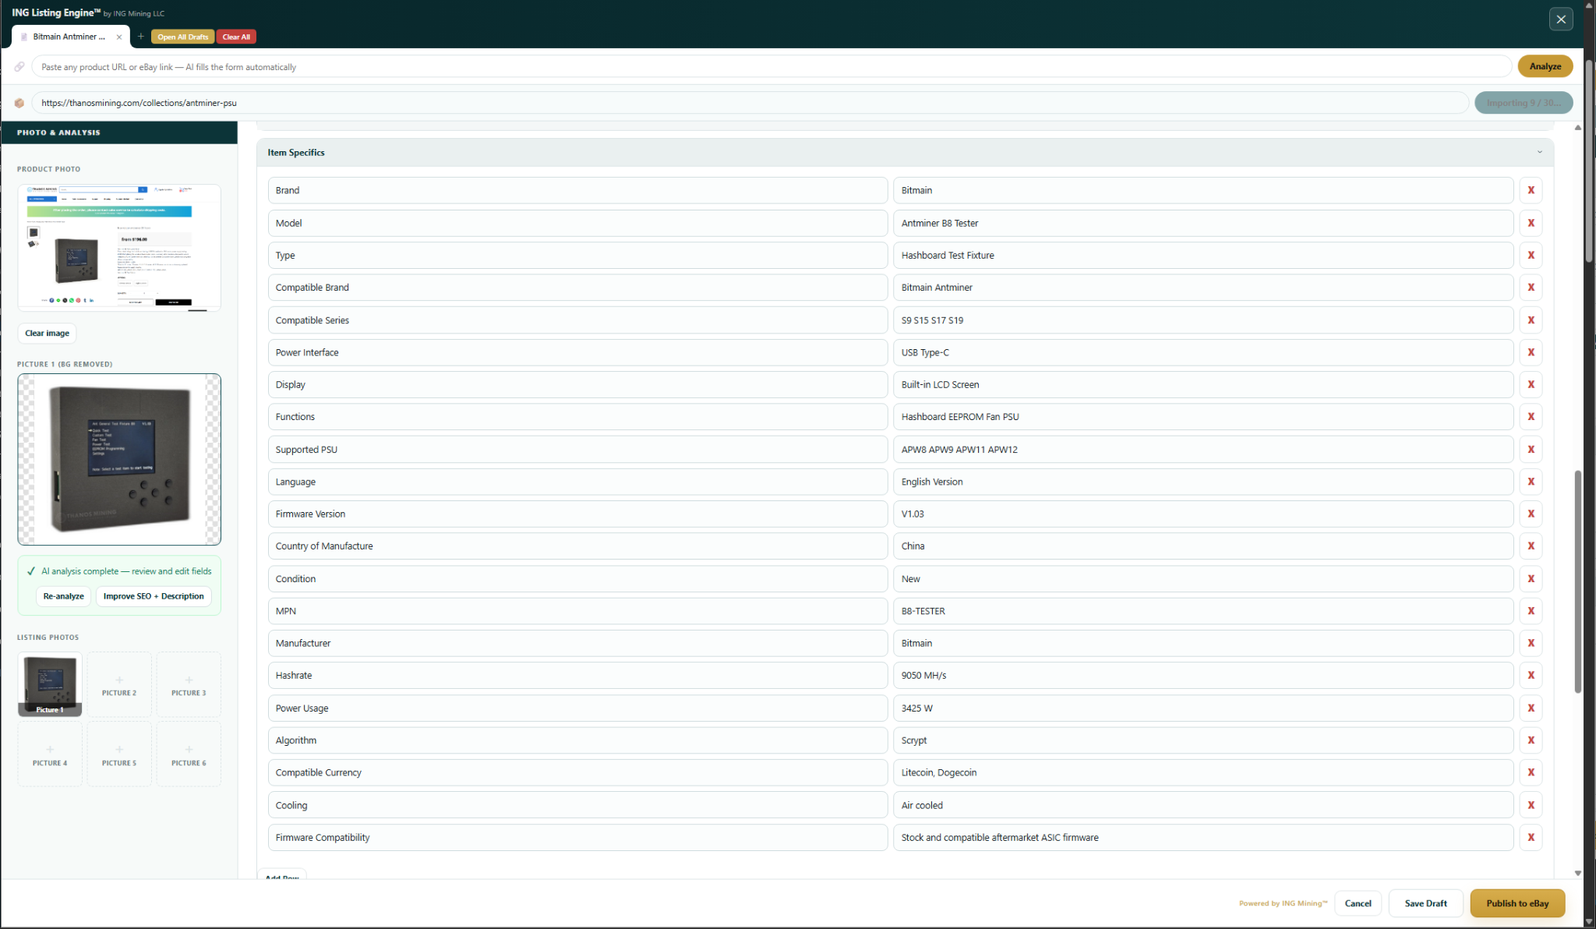Click the form panel scroll down arrow

1577,874
